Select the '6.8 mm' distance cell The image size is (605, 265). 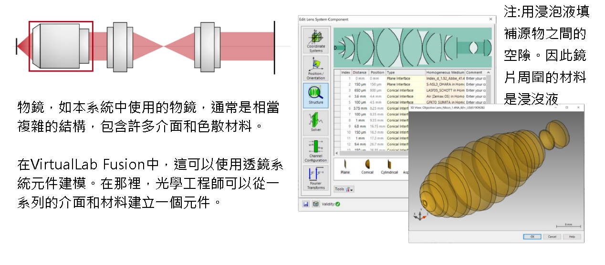tap(359, 126)
